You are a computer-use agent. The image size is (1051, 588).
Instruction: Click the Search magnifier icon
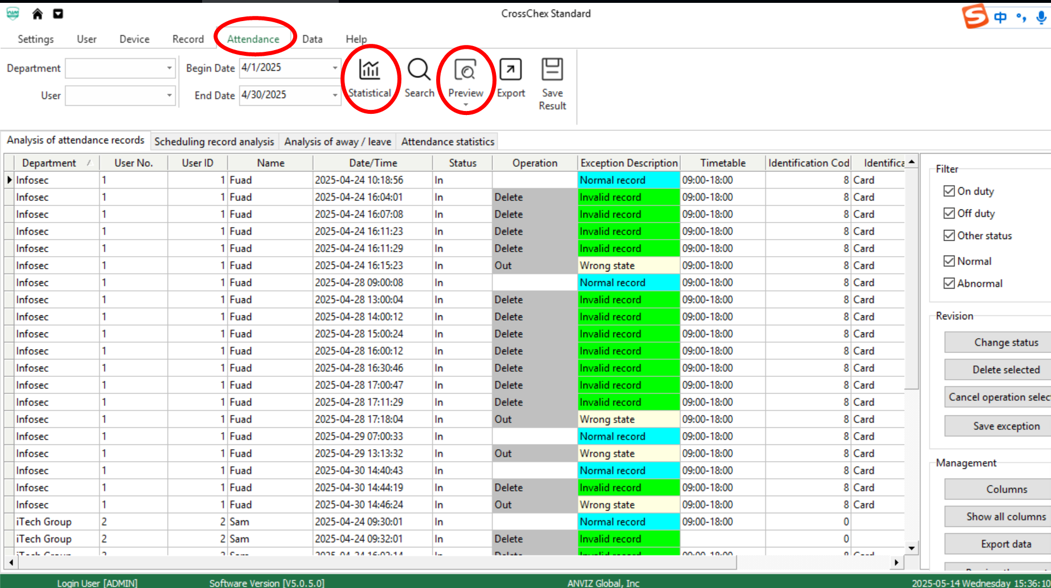(x=419, y=70)
